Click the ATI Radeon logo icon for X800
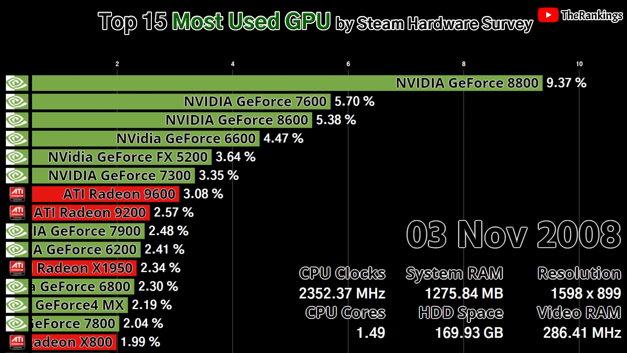Image resolution: width=627 pixels, height=353 pixels. coord(17,341)
